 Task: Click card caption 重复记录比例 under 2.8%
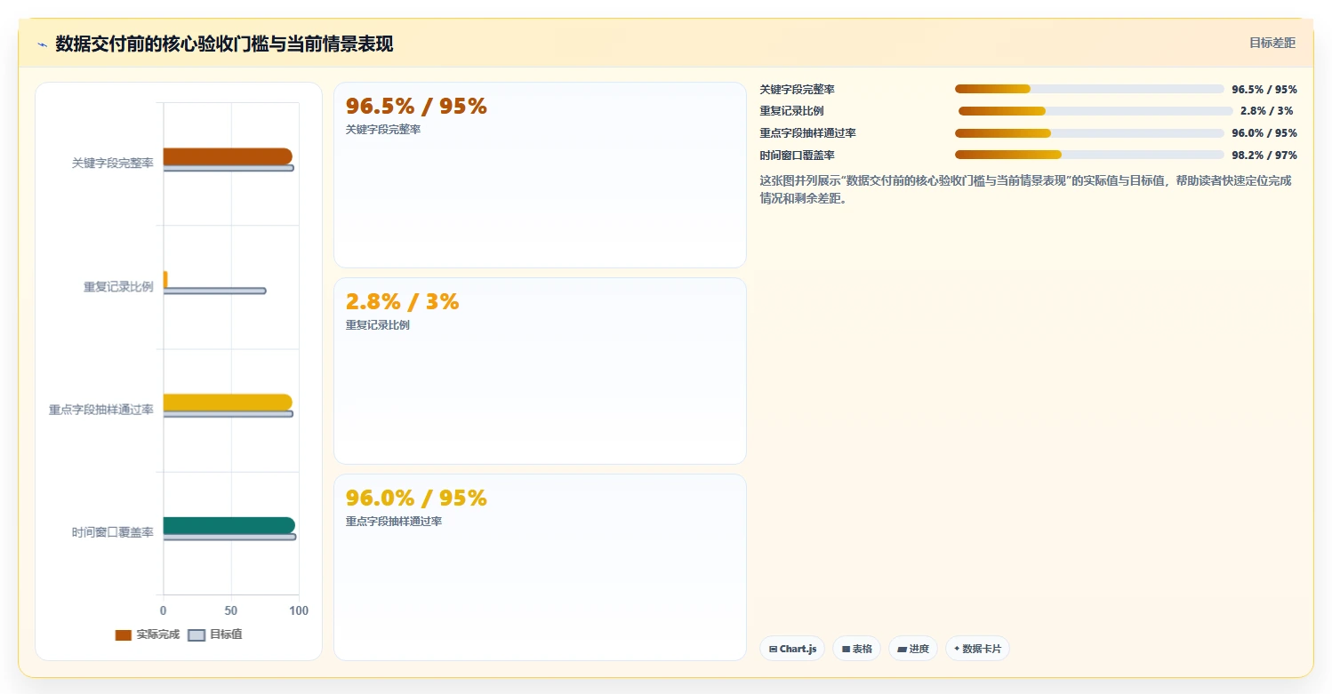tap(378, 325)
